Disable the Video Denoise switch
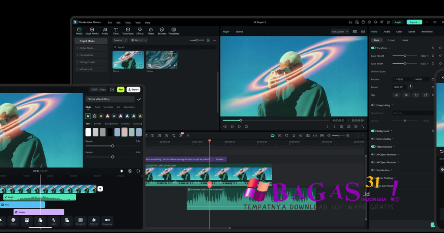Viewport: 444px width, 233px height. 373,147
